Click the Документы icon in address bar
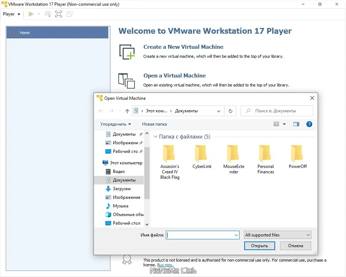346x277 pixels. point(136,111)
